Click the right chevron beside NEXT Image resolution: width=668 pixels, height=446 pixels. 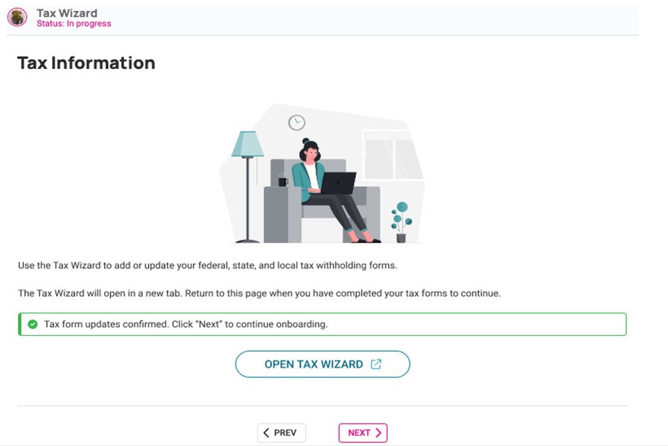pyautogui.click(x=378, y=433)
